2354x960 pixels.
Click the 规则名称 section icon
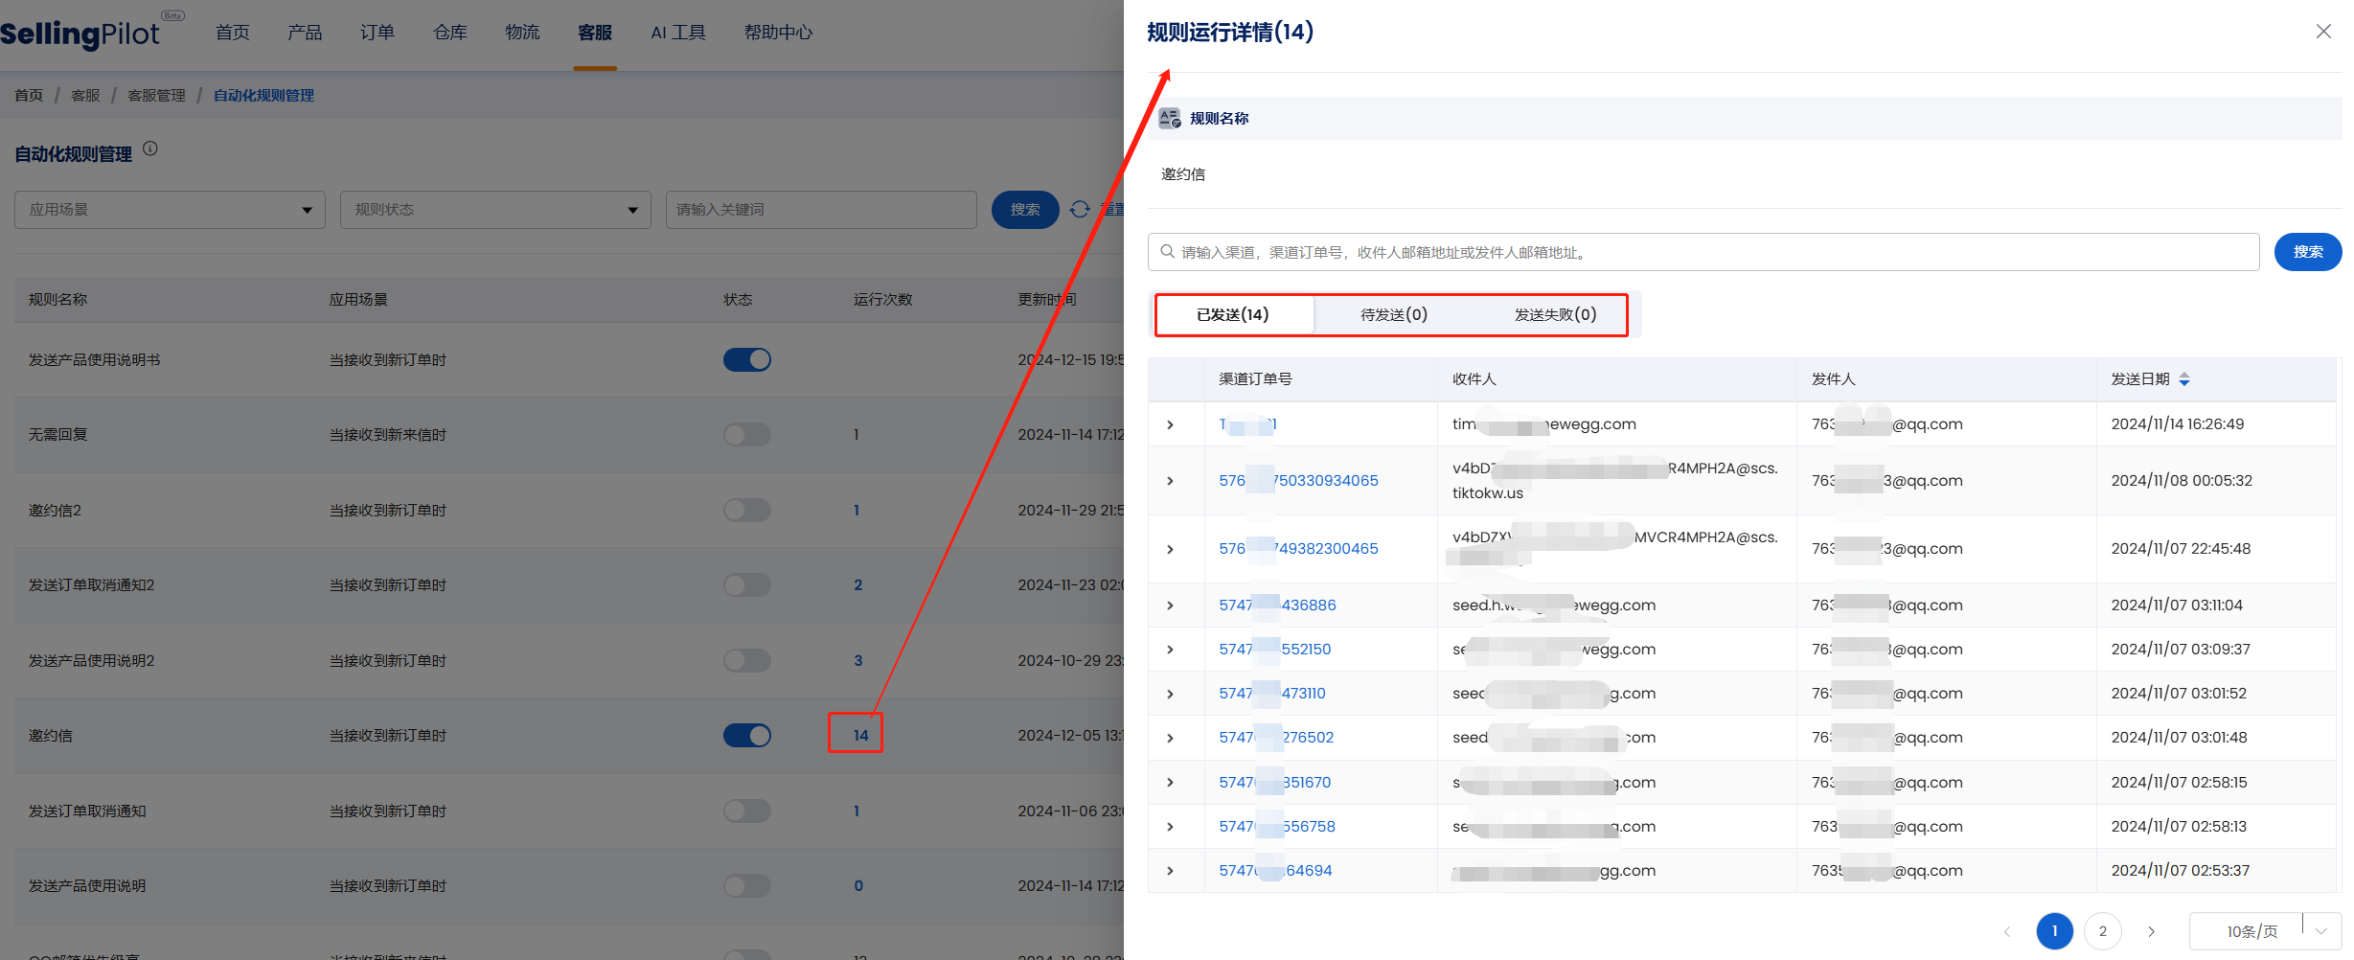coord(1169,119)
